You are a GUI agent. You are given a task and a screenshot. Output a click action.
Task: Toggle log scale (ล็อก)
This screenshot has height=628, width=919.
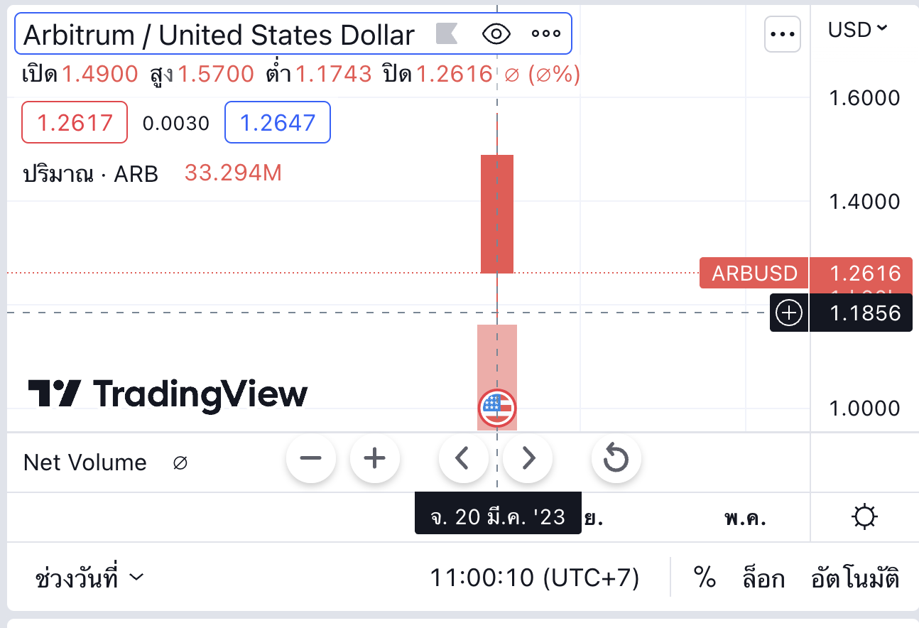point(763,578)
